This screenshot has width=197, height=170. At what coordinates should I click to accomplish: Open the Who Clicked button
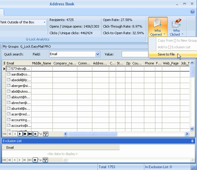[x=177, y=27]
